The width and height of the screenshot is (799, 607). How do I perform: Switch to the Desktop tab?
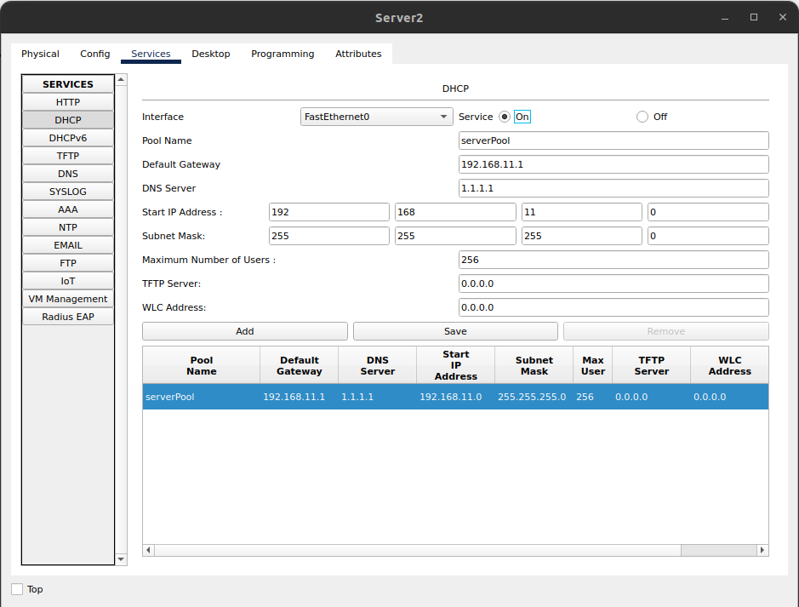[210, 54]
